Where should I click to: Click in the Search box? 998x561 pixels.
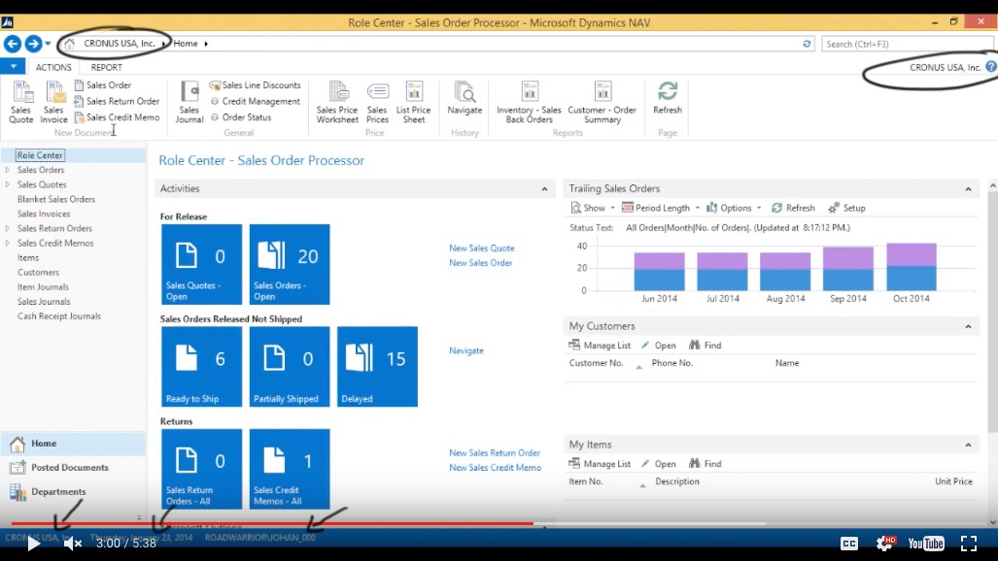907,44
